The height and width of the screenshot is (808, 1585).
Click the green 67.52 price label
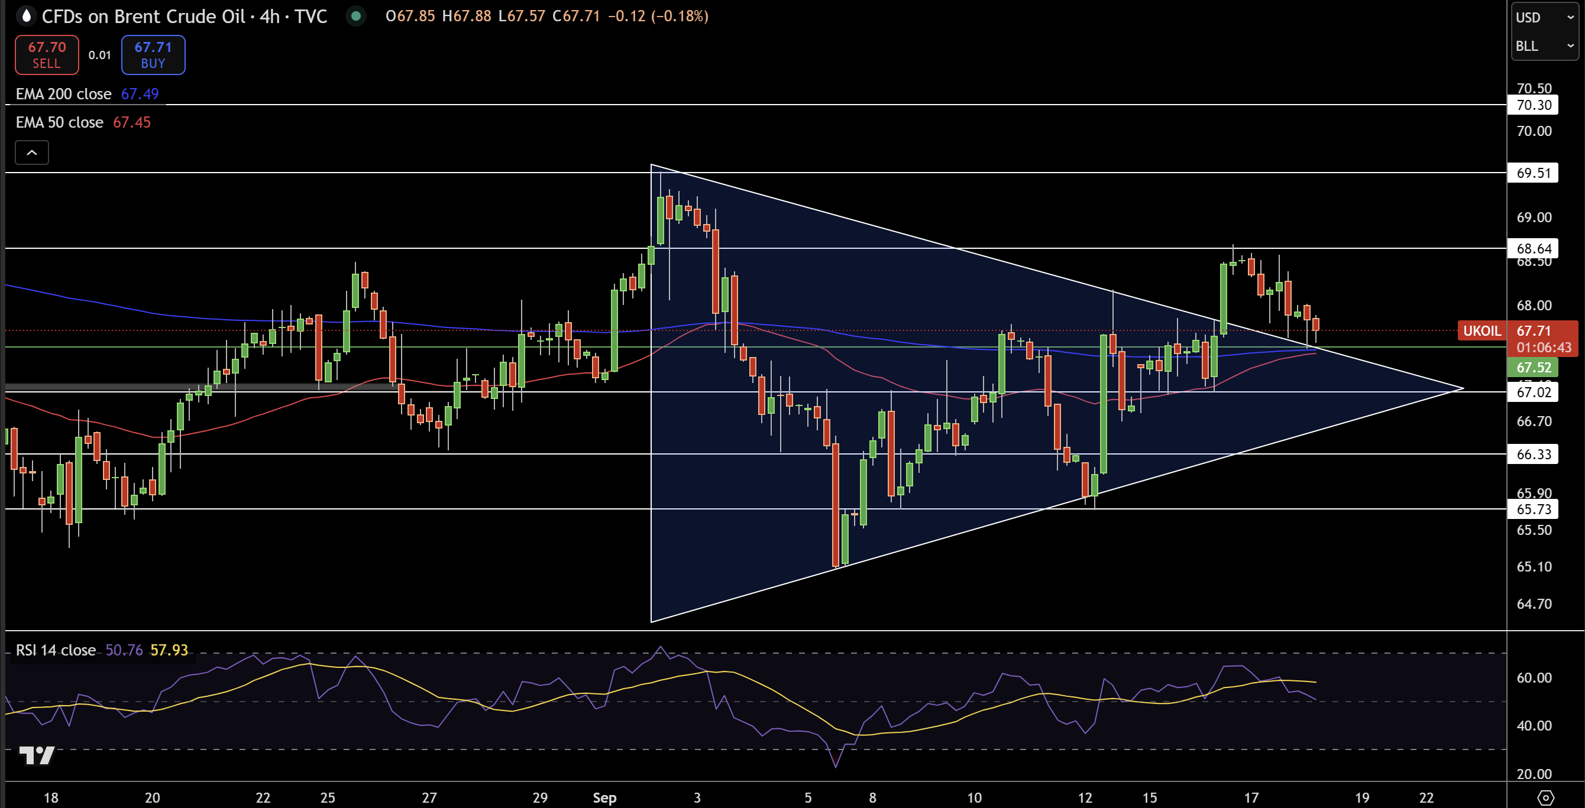(1534, 368)
